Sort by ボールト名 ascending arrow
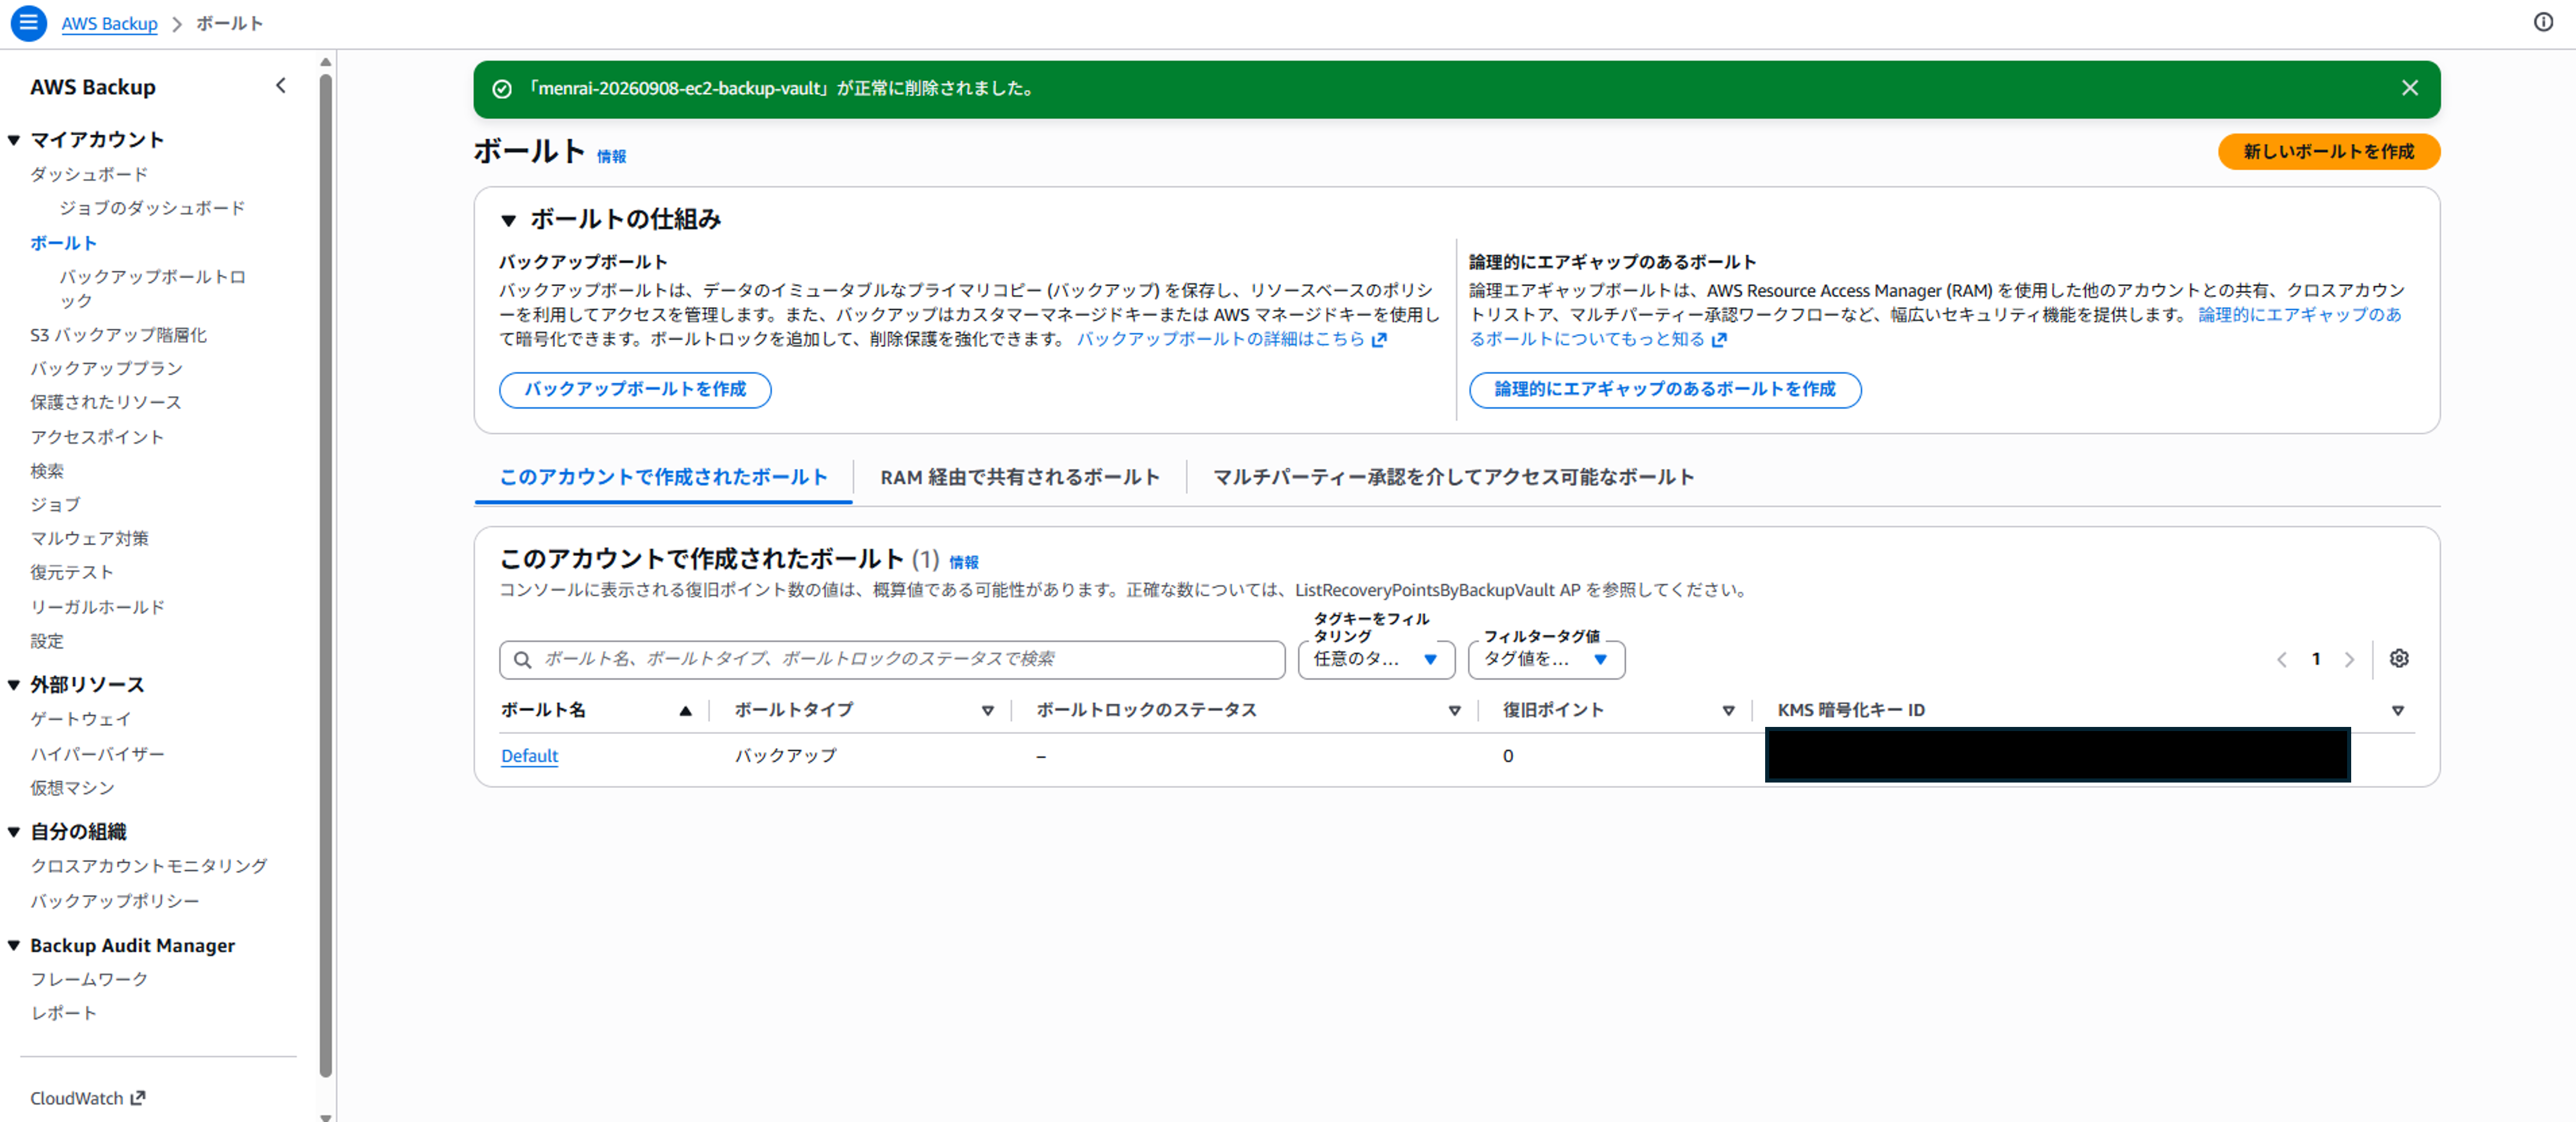 point(685,710)
